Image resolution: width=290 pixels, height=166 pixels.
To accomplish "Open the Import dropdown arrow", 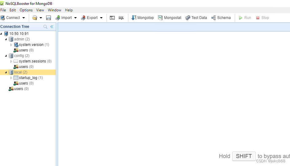I will tap(75, 18).
